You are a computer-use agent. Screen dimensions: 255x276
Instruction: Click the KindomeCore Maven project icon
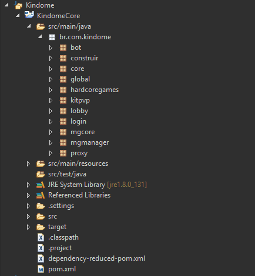(29, 15)
